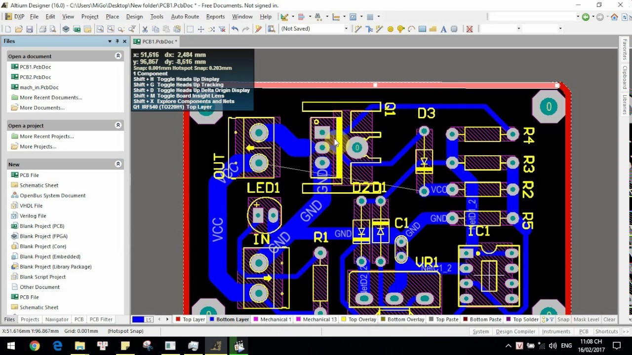This screenshot has height=355, width=632.
Task: Open the Design menu
Action: coord(134,17)
